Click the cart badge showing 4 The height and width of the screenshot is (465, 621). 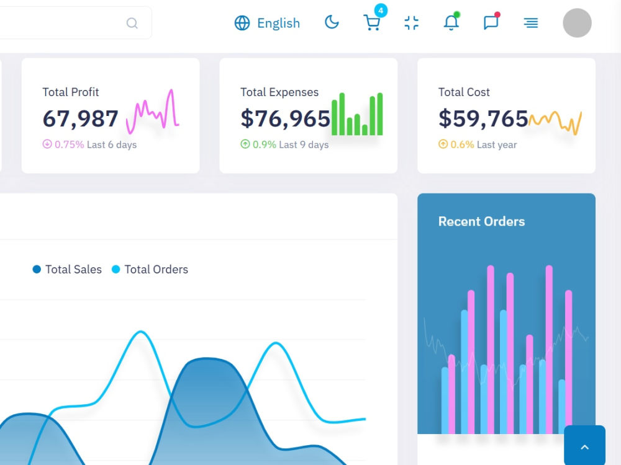381,11
